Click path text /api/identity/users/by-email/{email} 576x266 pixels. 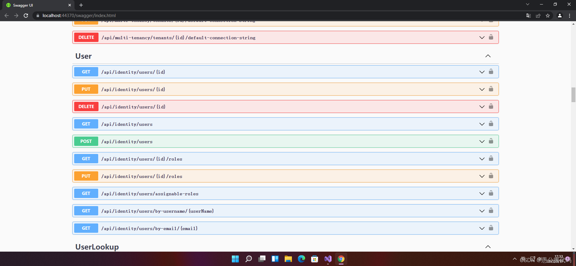(150, 229)
